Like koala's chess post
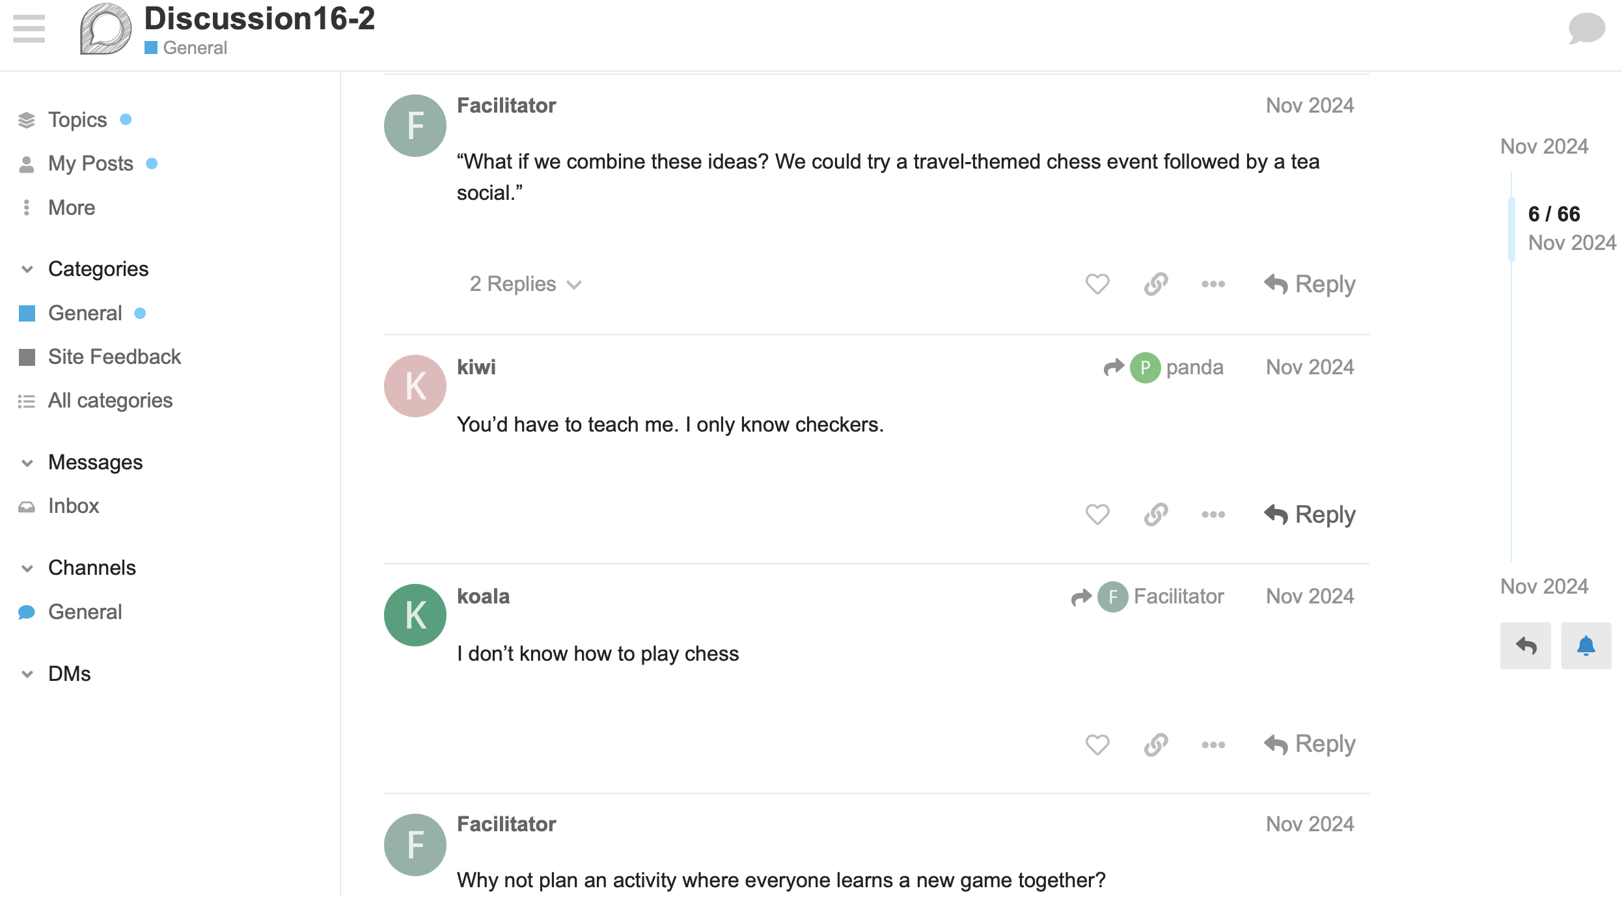Viewport: 1622px width, 897px height. click(x=1097, y=744)
